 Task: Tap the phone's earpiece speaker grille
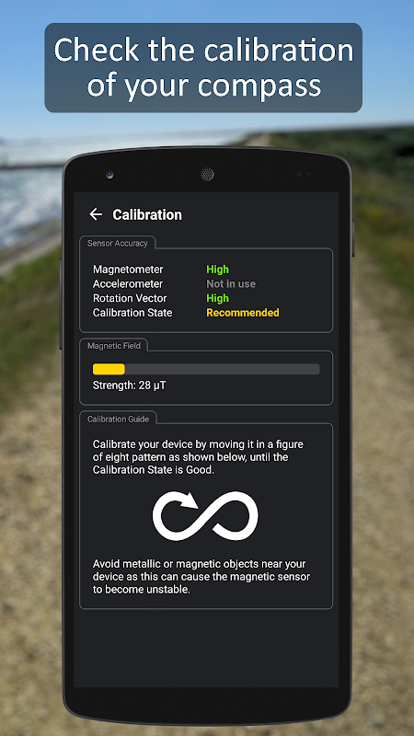207,175
